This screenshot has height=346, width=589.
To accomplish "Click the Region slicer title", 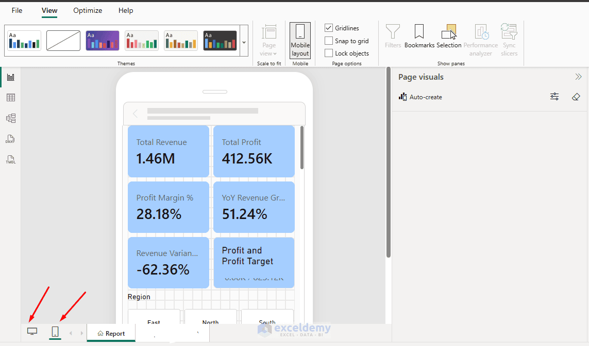I will click(x=139, y=297).
